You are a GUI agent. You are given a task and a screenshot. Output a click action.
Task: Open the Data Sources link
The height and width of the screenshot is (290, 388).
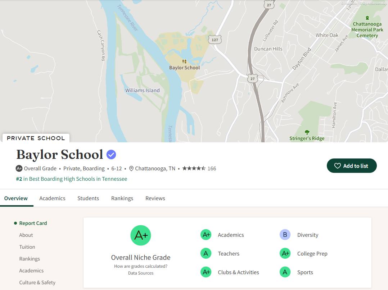pos(141,273)
